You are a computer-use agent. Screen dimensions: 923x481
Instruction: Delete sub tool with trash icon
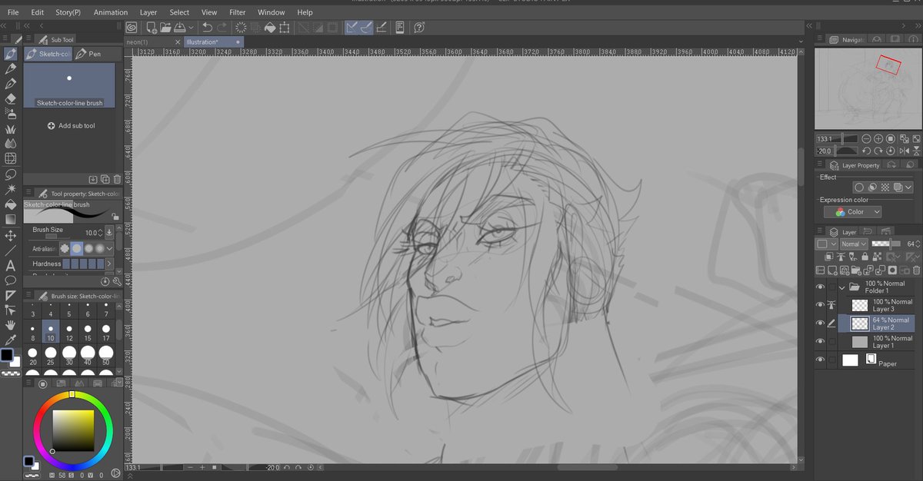coord(117,179)
